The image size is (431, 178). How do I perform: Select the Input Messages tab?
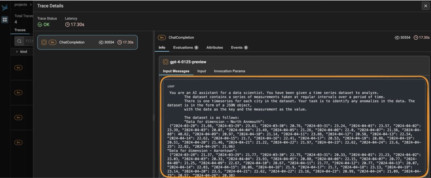[176, 71]
